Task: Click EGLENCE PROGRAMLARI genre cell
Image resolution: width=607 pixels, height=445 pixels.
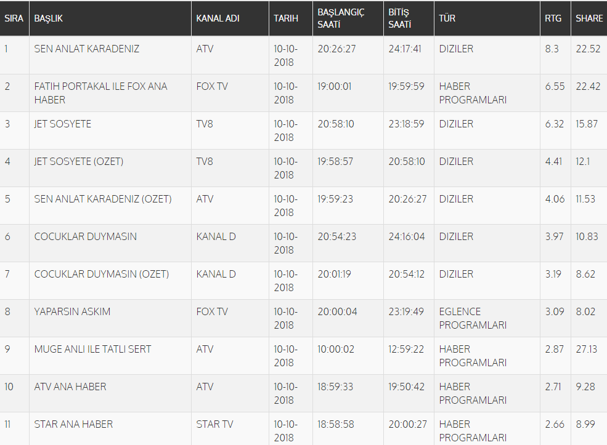Action: pyautogui.click(x=473, y=318)
